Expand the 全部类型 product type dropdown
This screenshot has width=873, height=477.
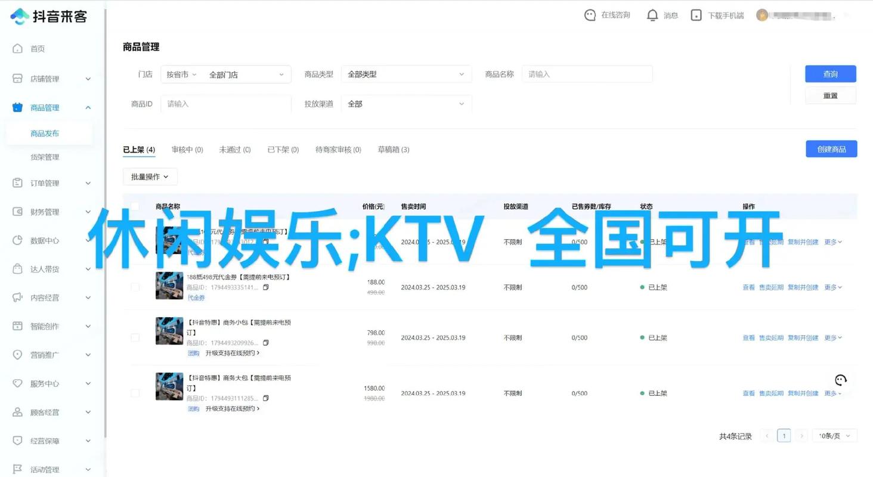406,74
